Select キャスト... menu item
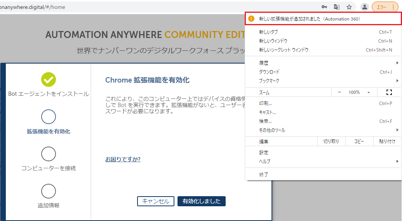The height and width of the screenshot is (221, 402). pyautogui.click(x=323, y=112)
